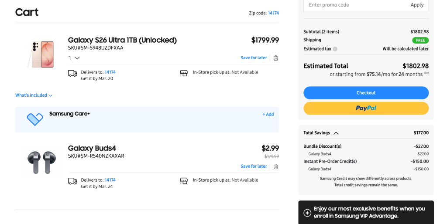Open the S26 Ultra quantity dropdown
The height and width of the screenshot is (224, 447).
coord(74,58)
